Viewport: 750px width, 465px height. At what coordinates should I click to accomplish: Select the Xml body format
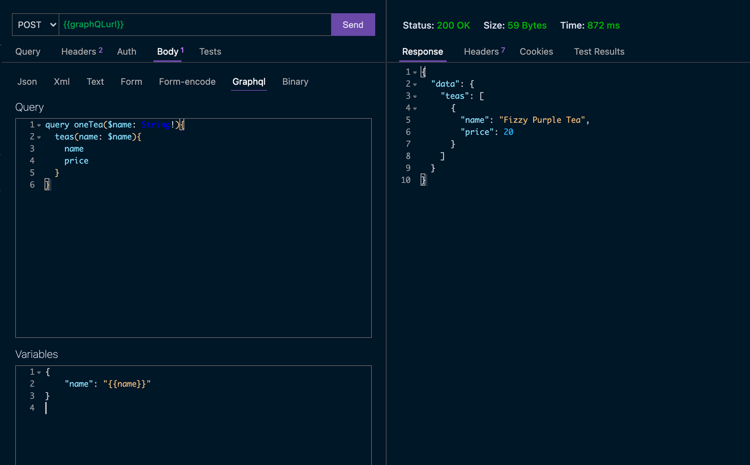(62, 82)
